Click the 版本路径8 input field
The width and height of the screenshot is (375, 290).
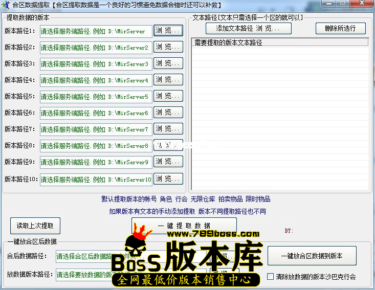pos(96,146)
